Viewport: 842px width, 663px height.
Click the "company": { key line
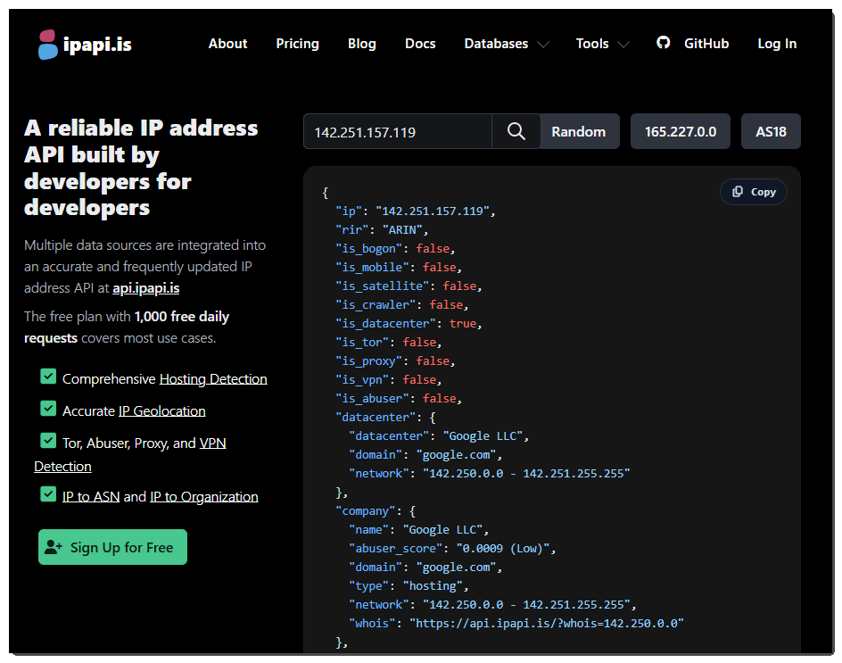coord(376,511)
